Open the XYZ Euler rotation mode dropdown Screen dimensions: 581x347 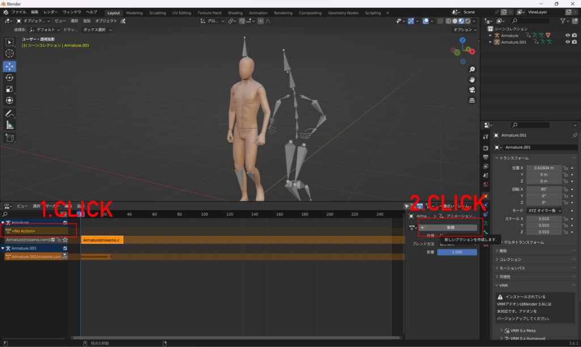[544, 210]
